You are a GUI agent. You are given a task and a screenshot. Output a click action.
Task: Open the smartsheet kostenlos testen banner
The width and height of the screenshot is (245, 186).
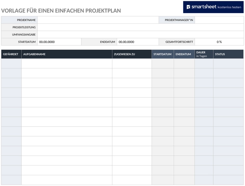[x=213, y=7]
